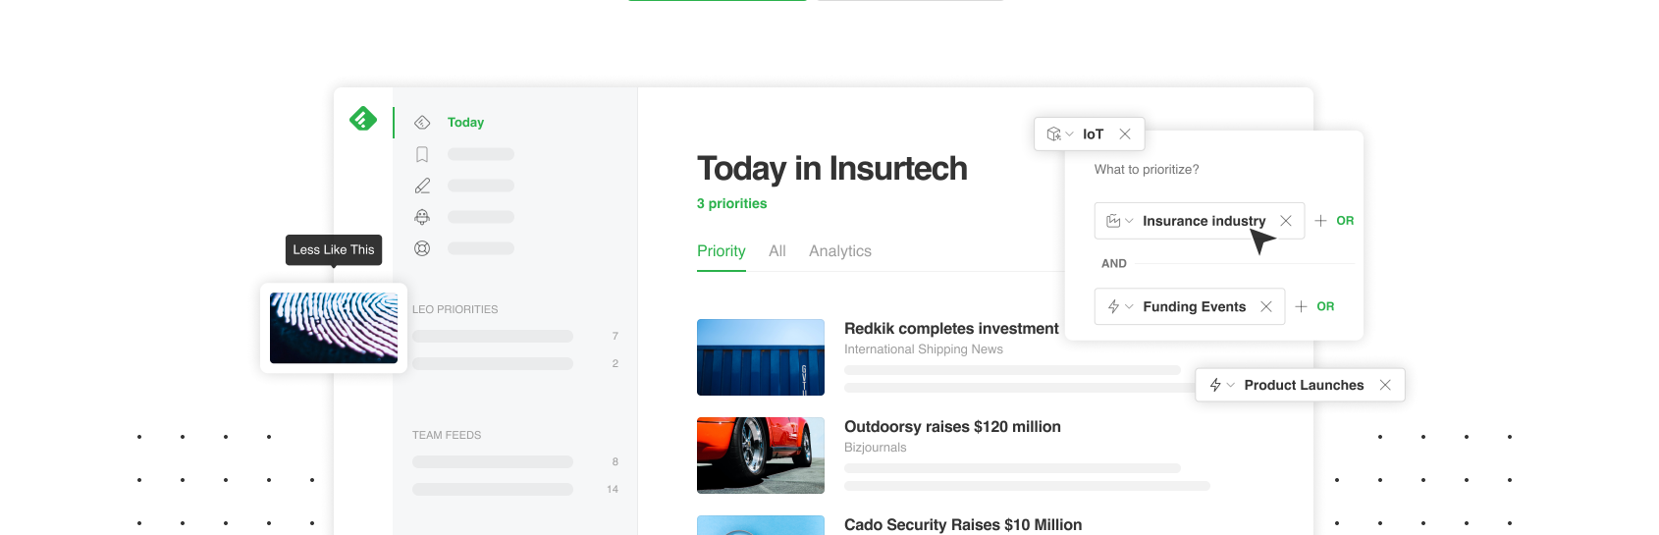The image size is (1659, 535).
Task: Click the lifebuoy support icon
Action: [422, 248]
